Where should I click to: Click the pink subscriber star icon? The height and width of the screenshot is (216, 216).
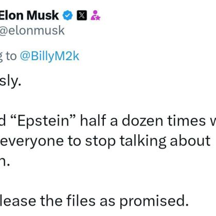tap(95, 15)
